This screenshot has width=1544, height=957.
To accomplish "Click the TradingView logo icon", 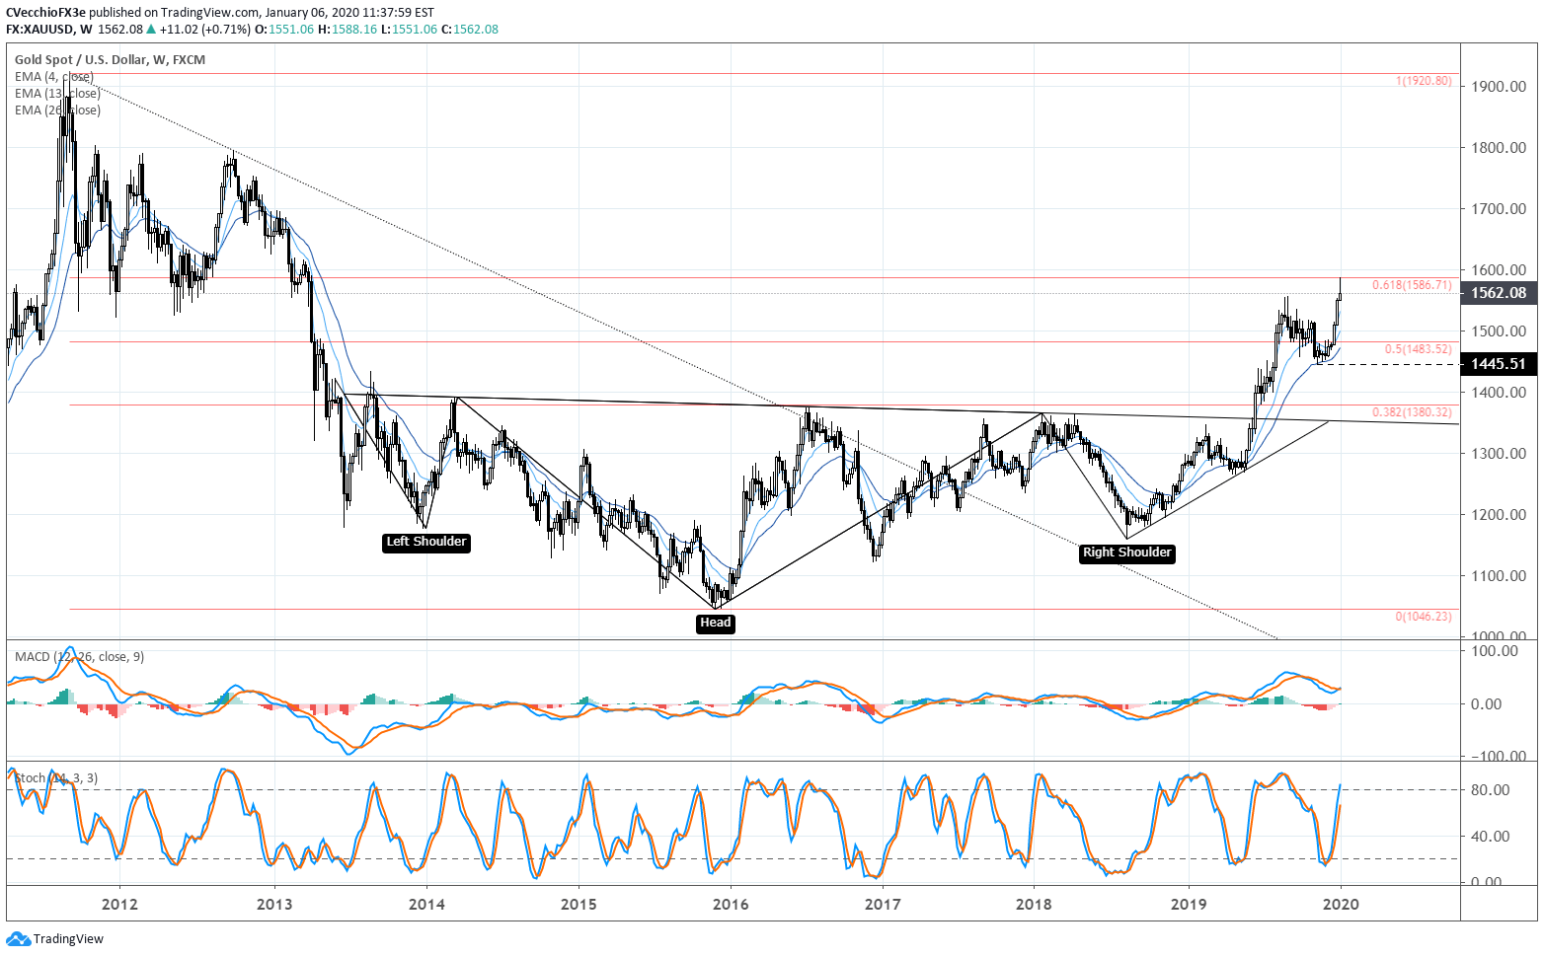I will click(x=18, y=939).
